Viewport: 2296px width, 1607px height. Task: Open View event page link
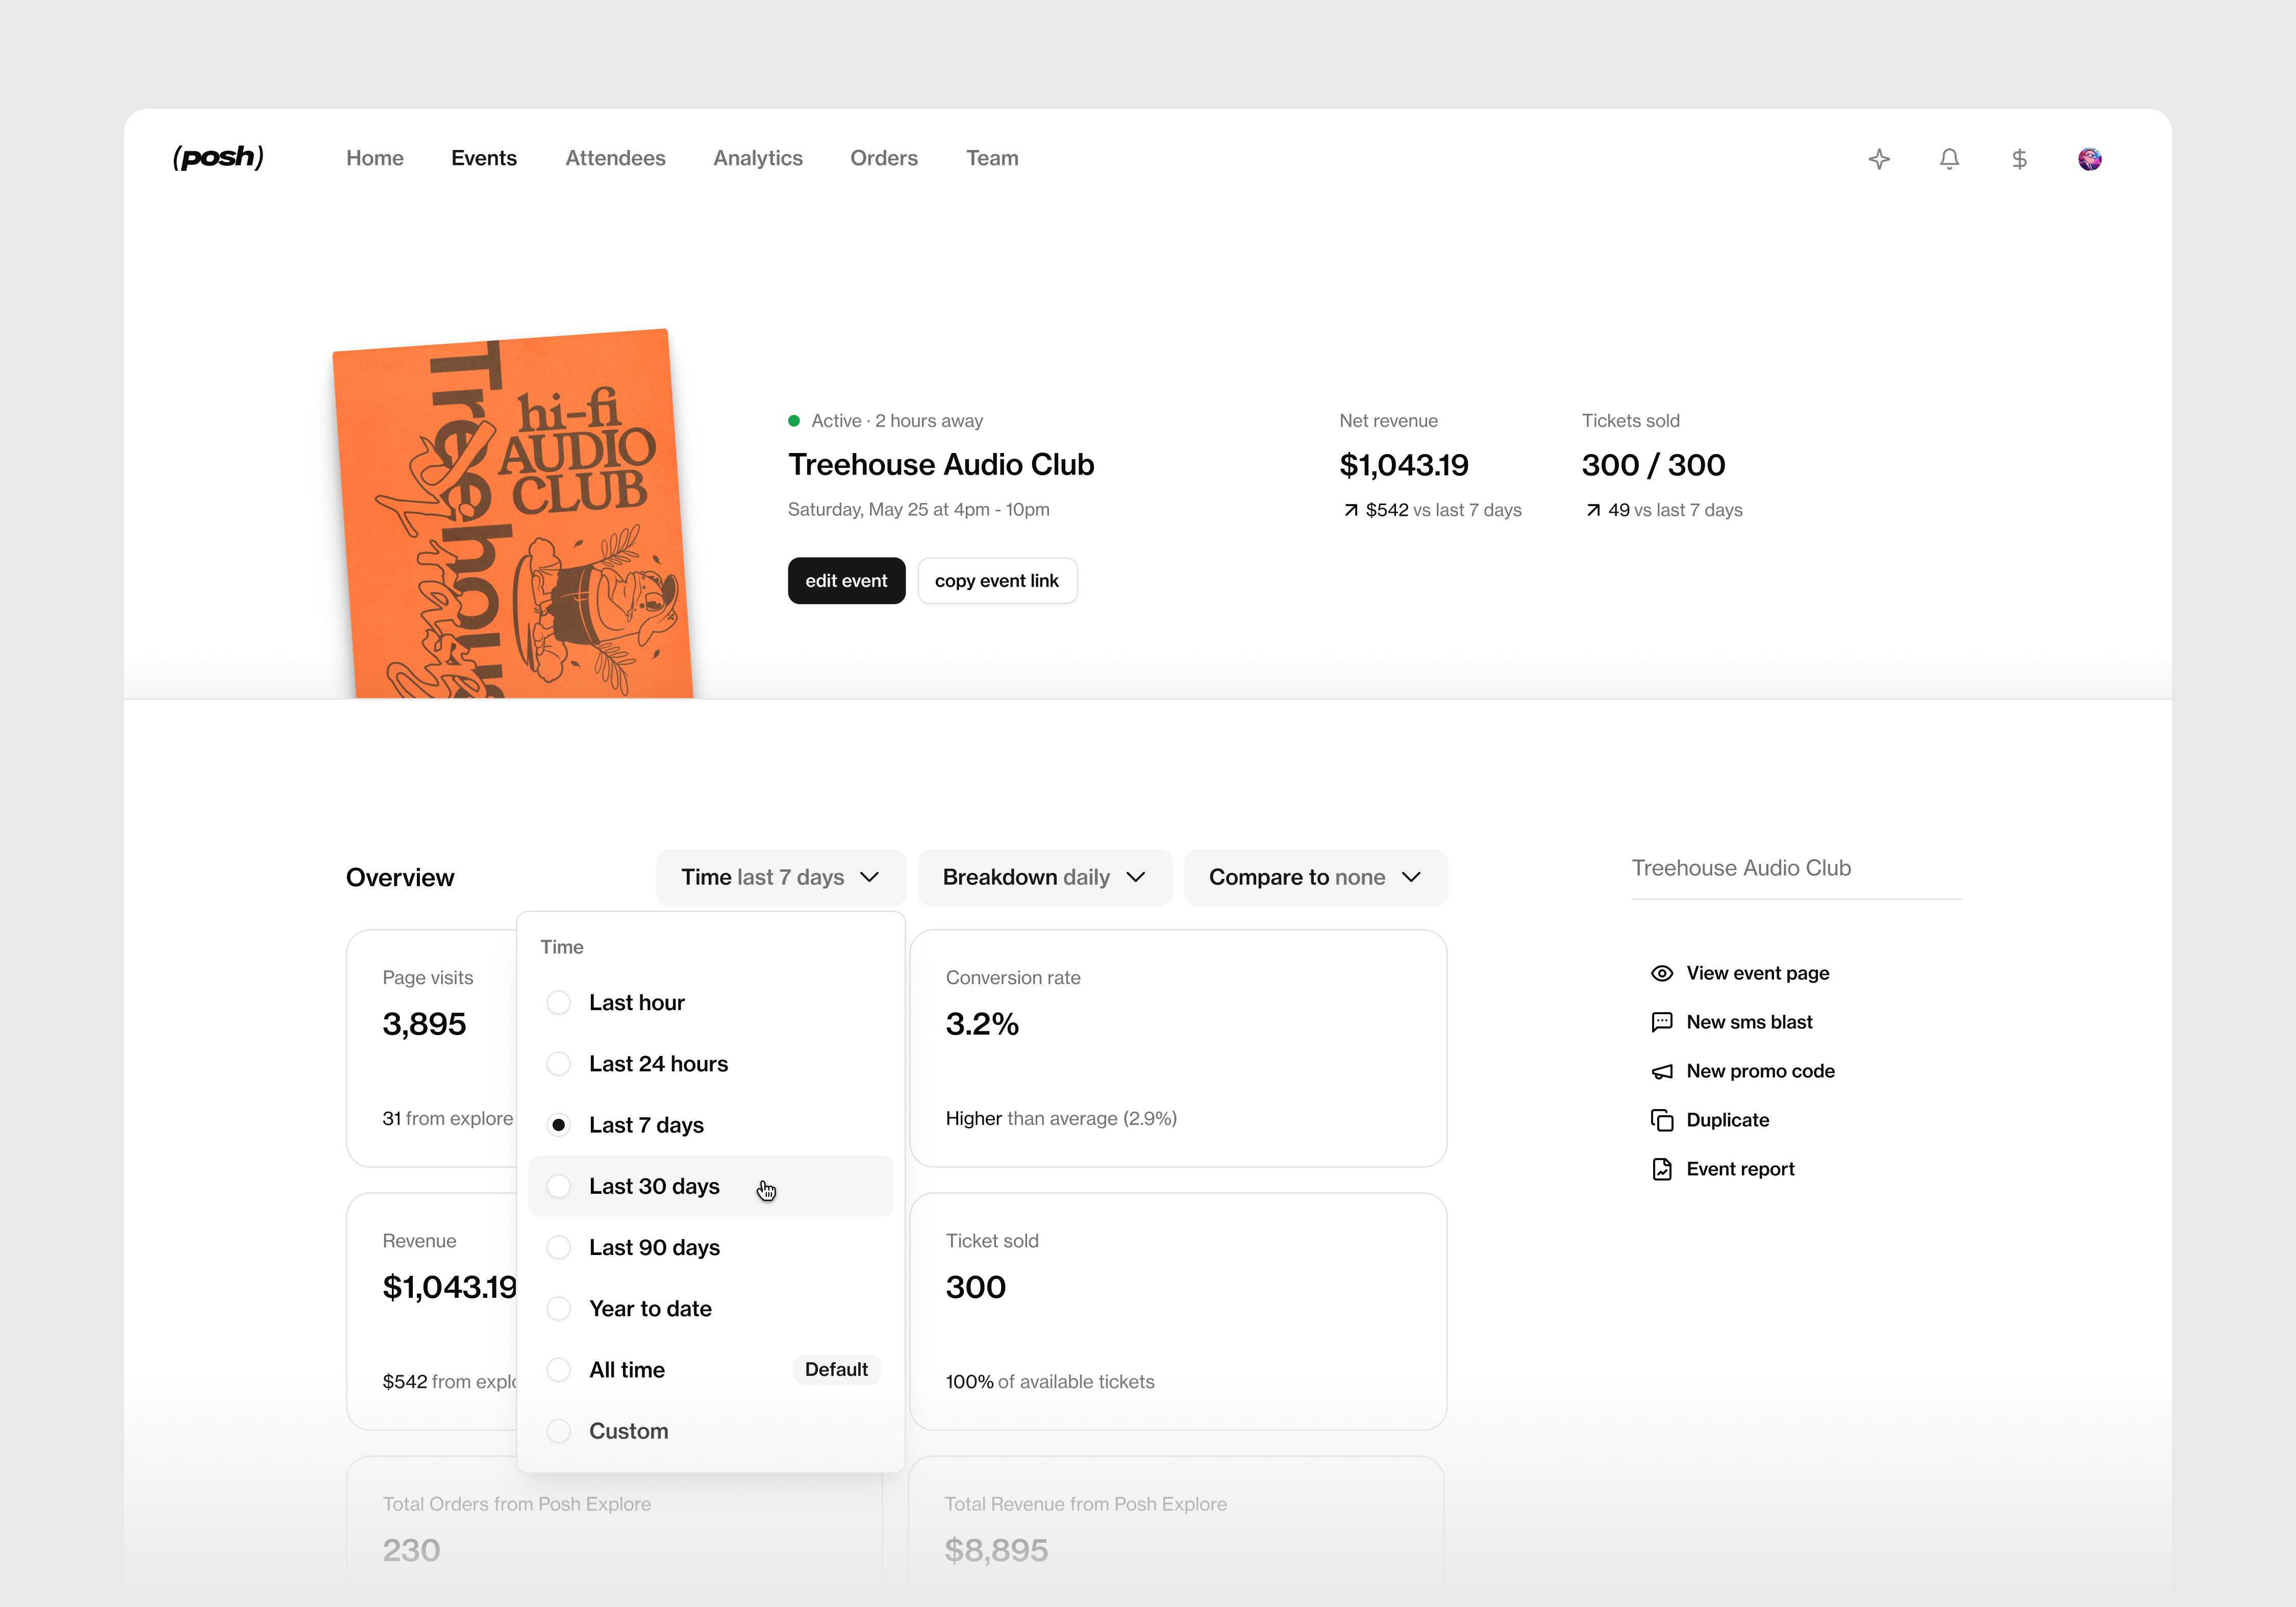[1757, 973]
